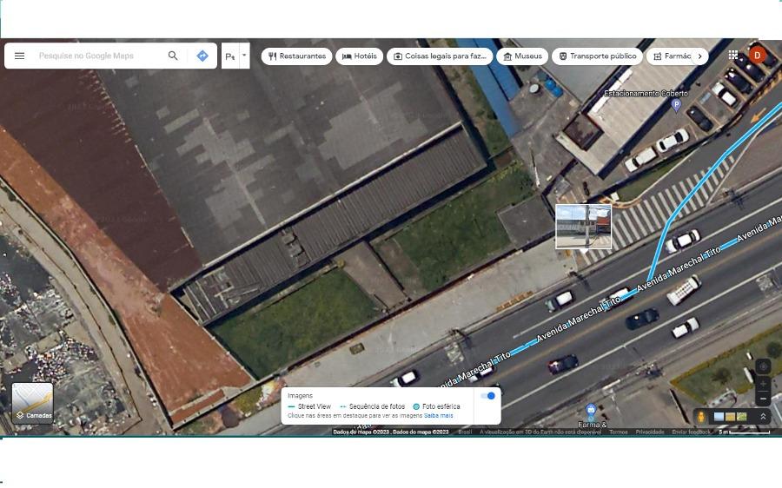Open the 'Saiba mais' link
The width and height of the screenshot is (782, 488).
pyautogui.click(x=439, y=415)
